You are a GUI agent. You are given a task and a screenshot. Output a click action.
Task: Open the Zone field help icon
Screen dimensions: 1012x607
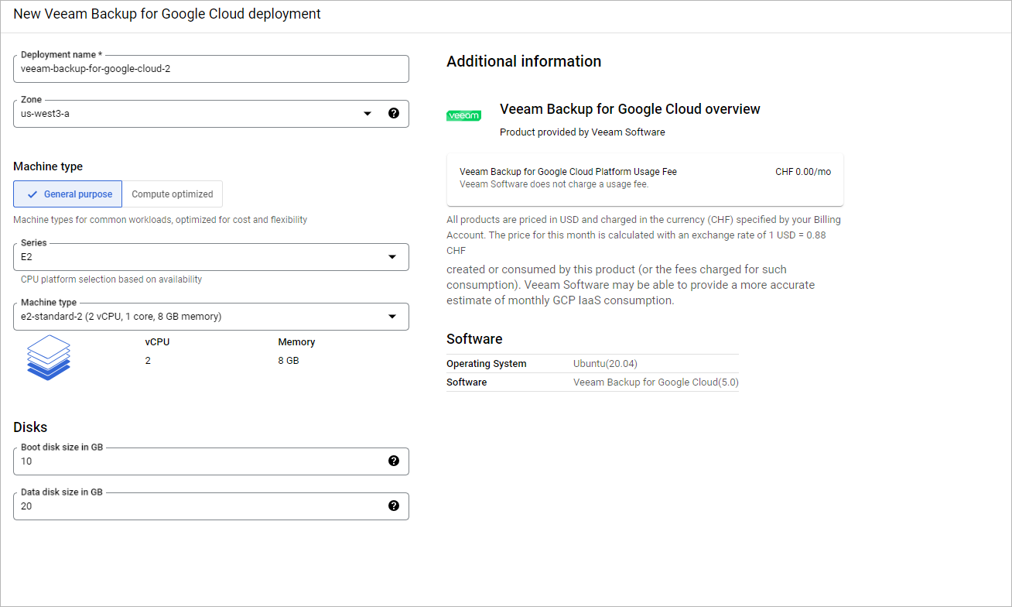point(393,113)
